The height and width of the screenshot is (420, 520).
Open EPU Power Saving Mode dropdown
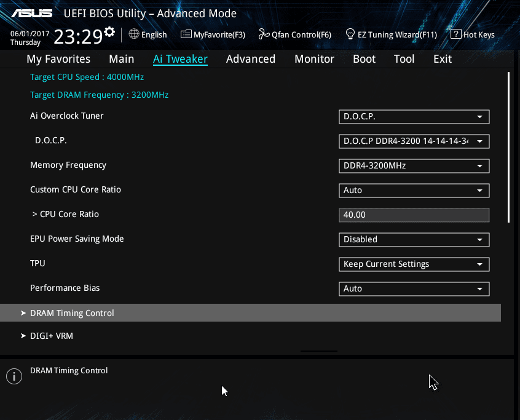(414, 240)
